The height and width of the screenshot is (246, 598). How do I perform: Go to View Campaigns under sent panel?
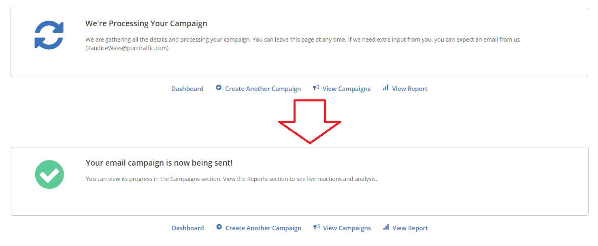347,228
